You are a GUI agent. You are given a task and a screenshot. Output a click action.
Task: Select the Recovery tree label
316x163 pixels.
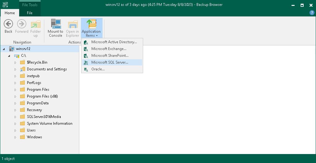pyautogui.click(x=34, y=110)
